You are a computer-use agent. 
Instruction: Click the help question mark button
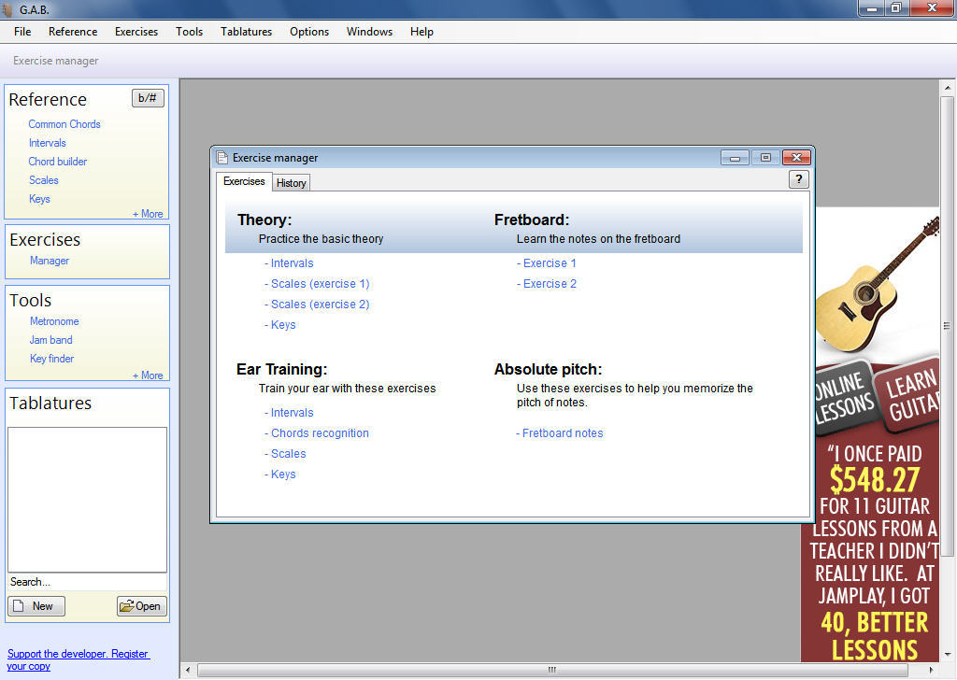point(798,179)
